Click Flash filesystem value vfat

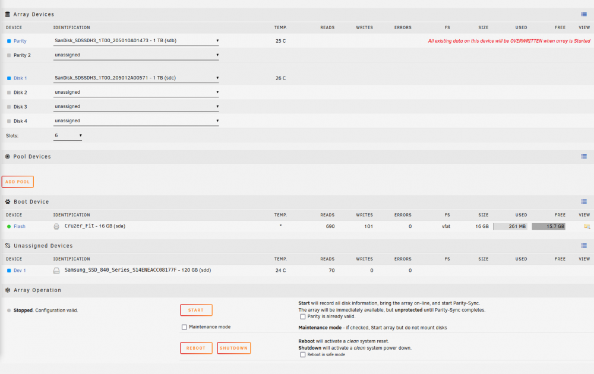click(446, 226)
